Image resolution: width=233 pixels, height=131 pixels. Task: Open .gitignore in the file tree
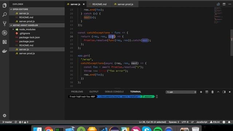click(x=37, y=33)
